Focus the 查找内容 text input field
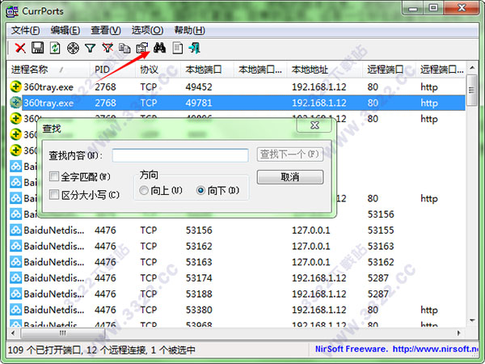The image size is (485, 364). point(180,155)
